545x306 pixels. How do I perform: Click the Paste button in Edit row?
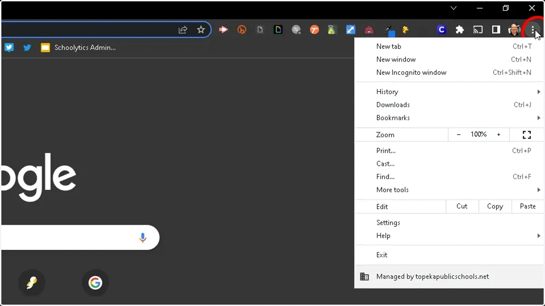(528, 206)
